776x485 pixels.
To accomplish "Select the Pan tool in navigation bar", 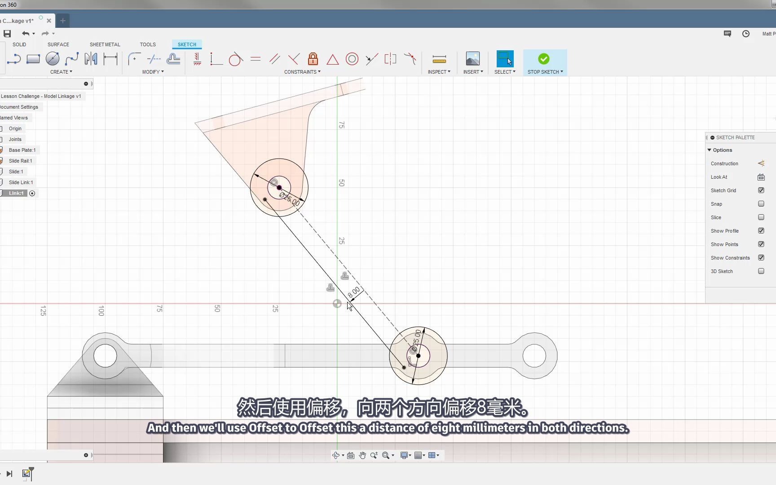I will (x=362, y=455).
